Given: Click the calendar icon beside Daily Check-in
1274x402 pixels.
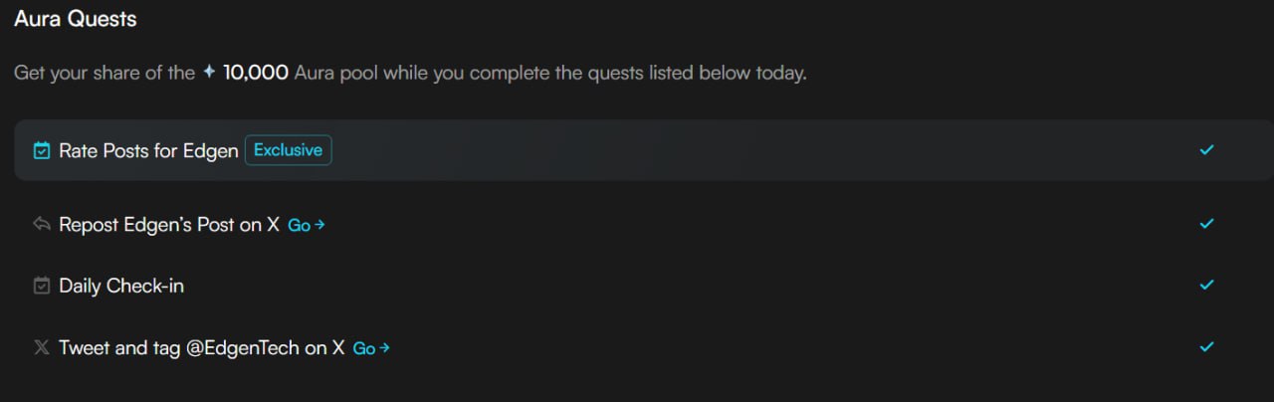Looking at the screenshot, I should pyautogui.click(x=42, y=287).
